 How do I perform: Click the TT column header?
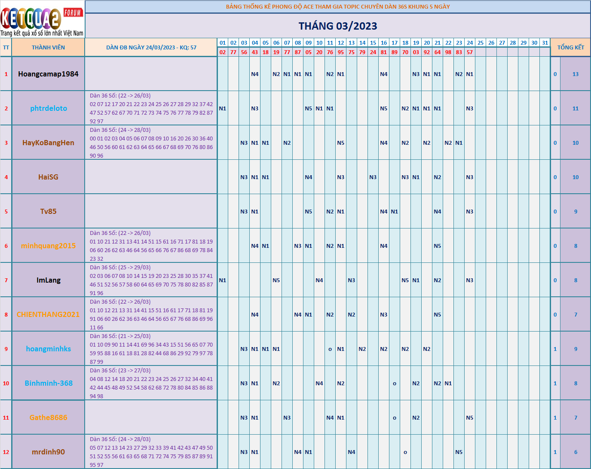[x=6, y=48]
